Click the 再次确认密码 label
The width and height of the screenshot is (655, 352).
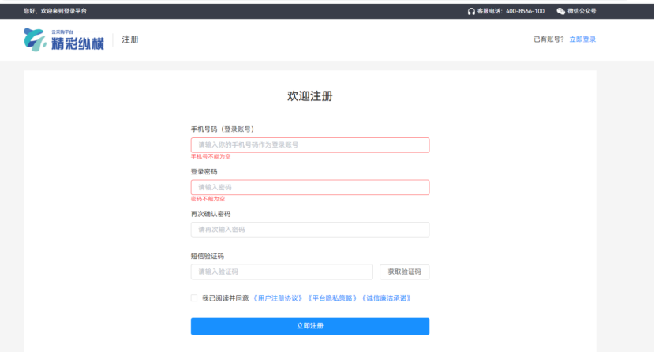(211, 214)
